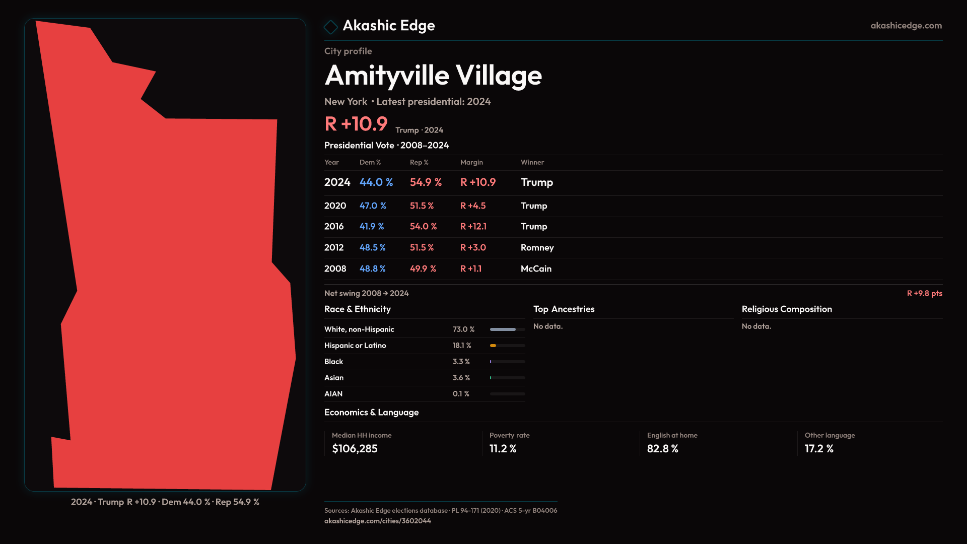
Task: Click the Hispanic or Latino orange bar
Action: (494, 346)
